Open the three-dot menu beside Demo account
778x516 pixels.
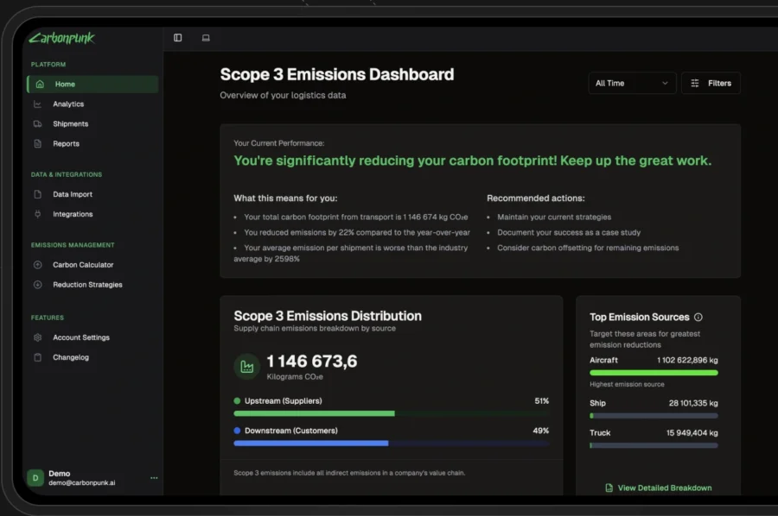[154, 478]
